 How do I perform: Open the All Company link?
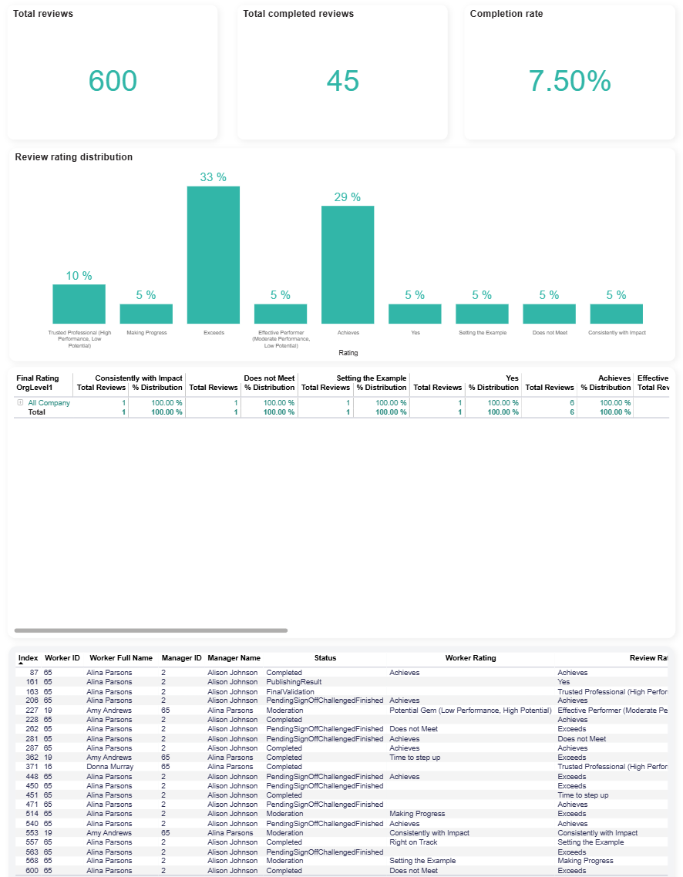coord(49,403)
